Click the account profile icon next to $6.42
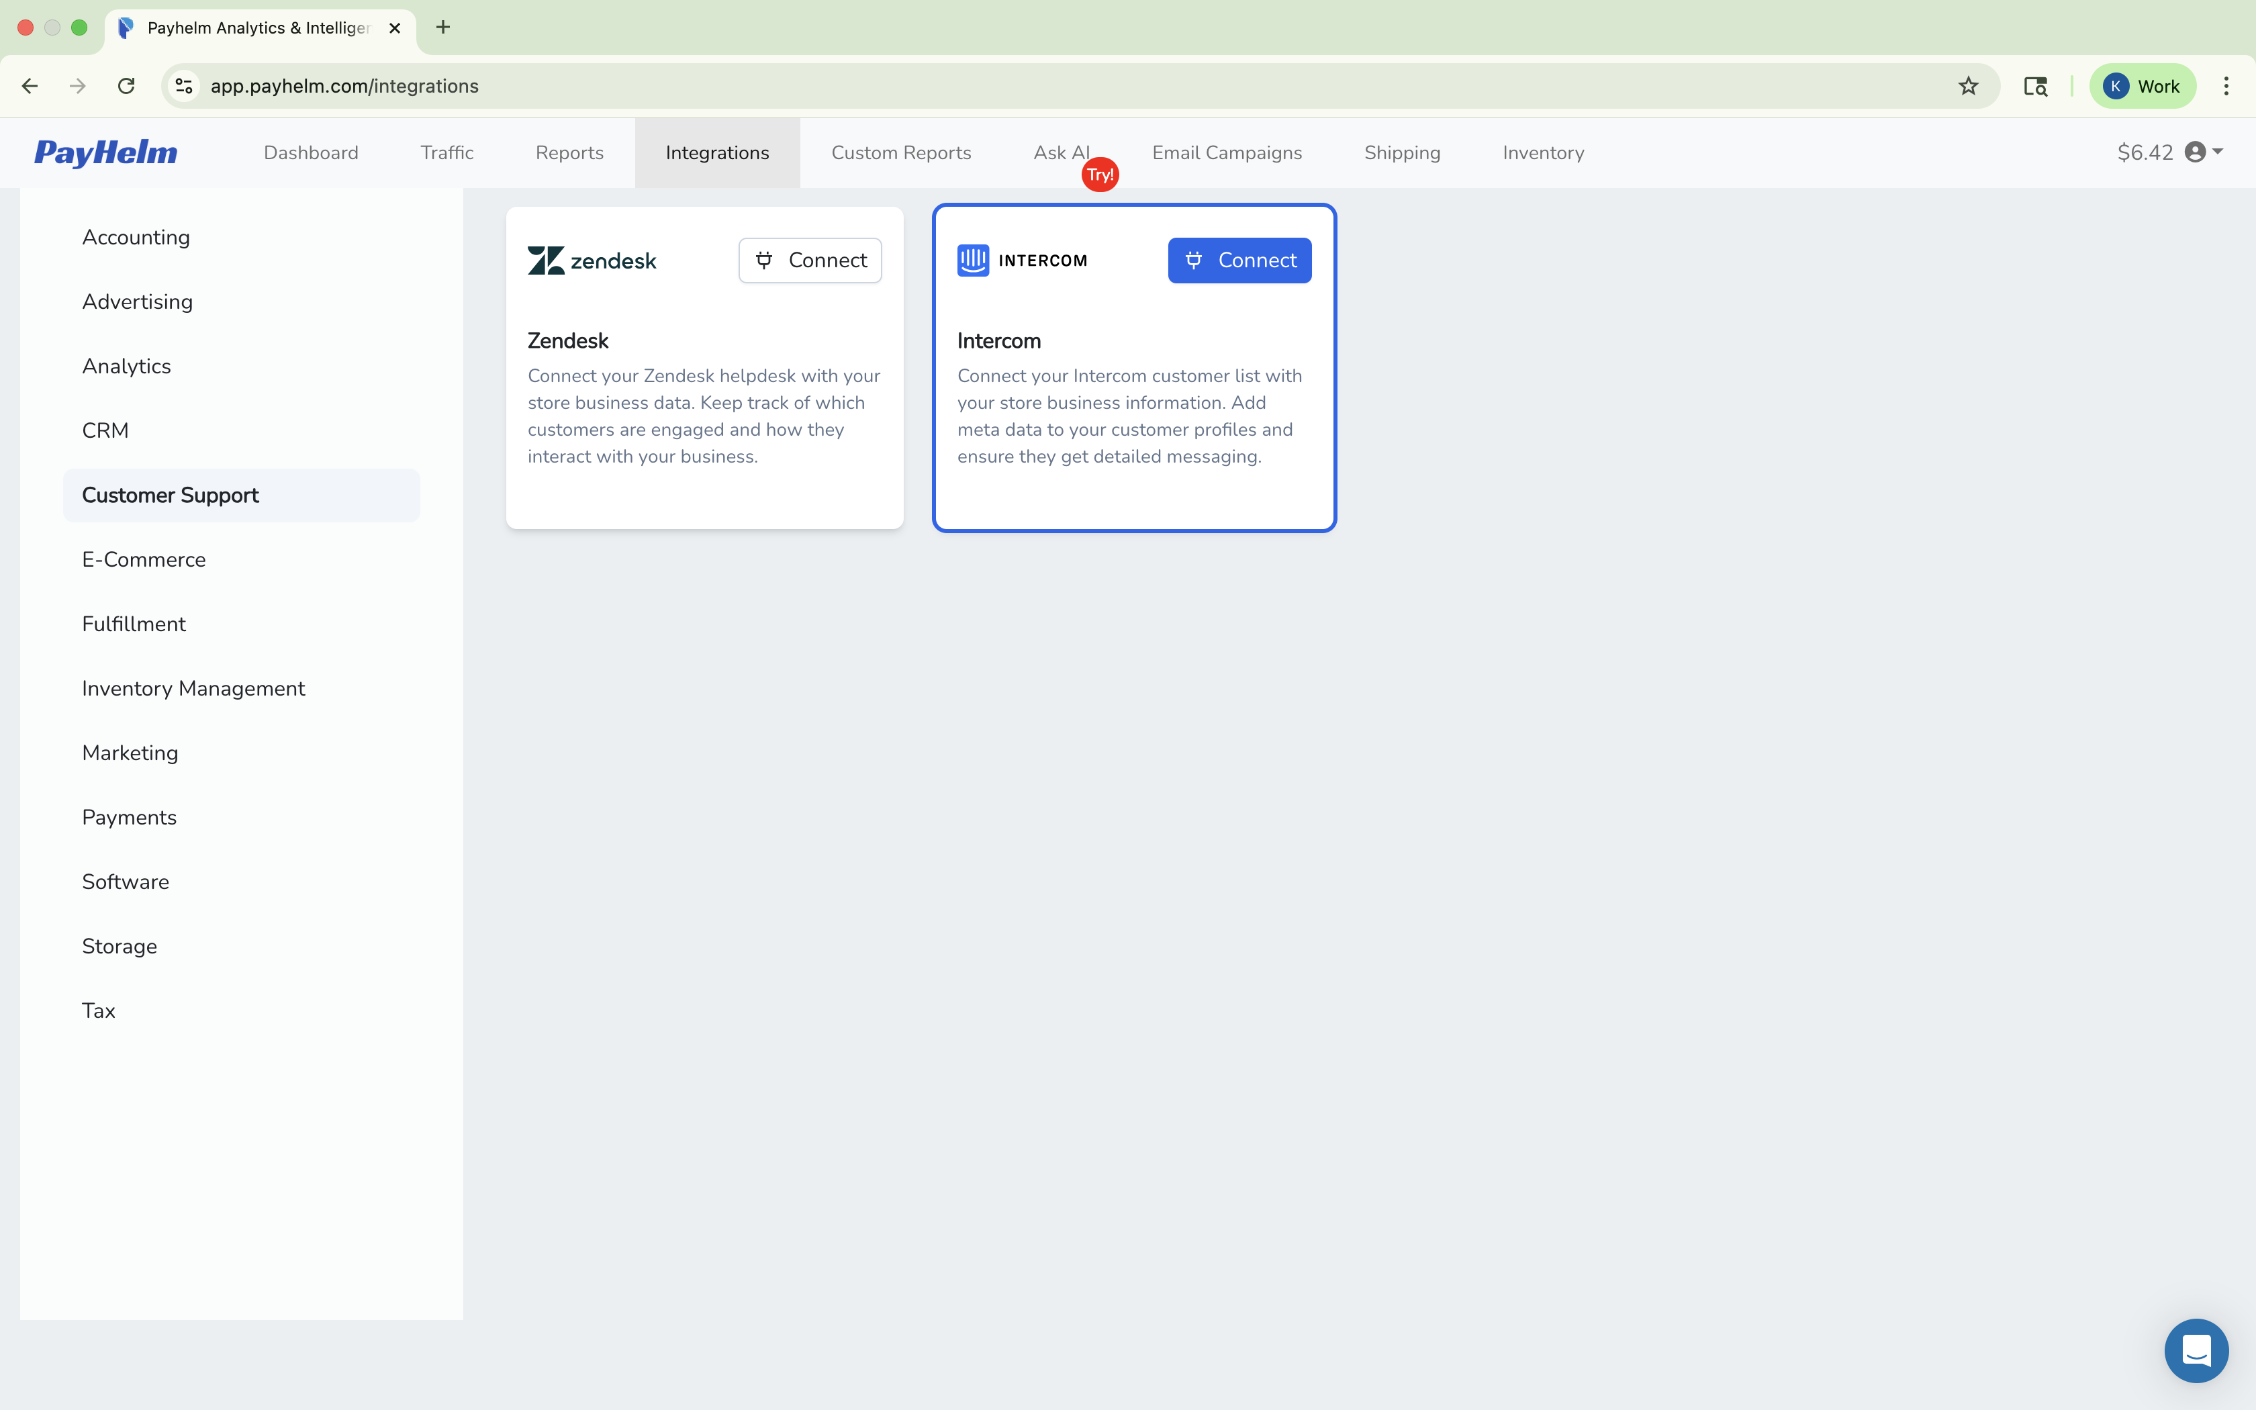Screen dimensions: 2256x1410 tap(2196, 152)
